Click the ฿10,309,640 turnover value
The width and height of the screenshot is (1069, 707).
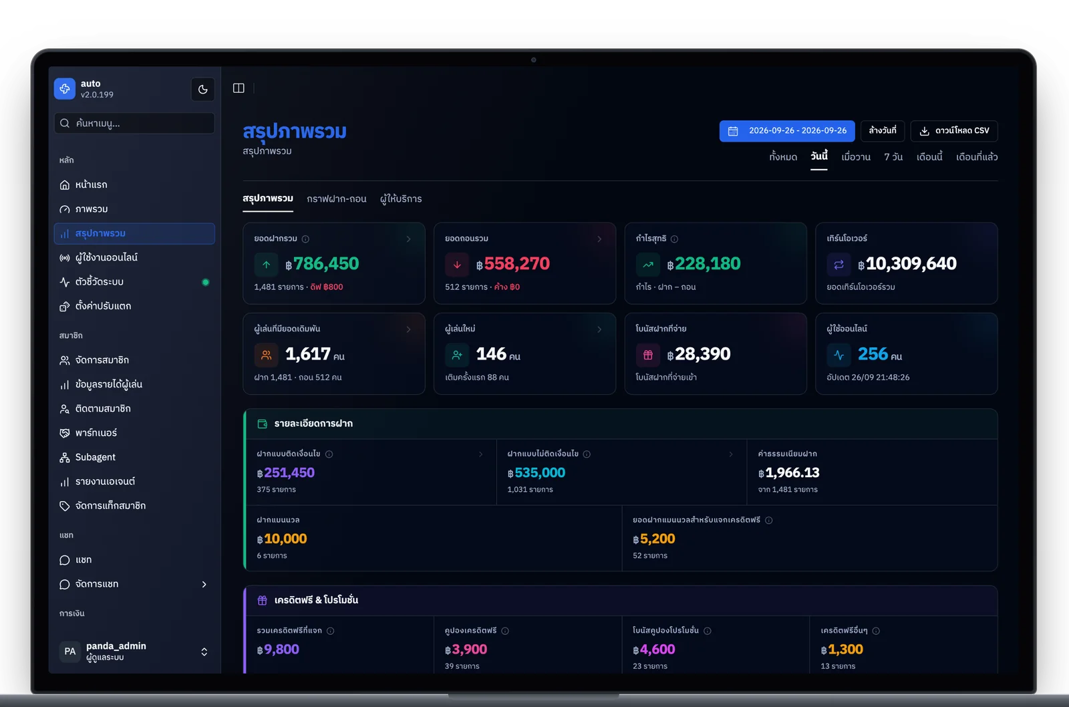(x=907, y=264)
